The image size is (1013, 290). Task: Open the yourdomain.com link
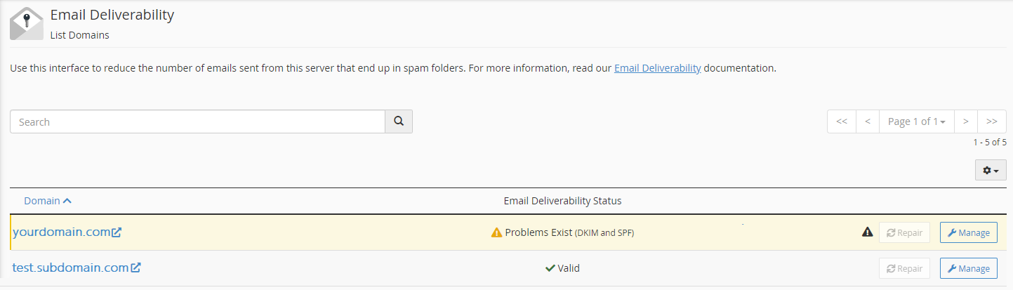click(x=62, y=232)
